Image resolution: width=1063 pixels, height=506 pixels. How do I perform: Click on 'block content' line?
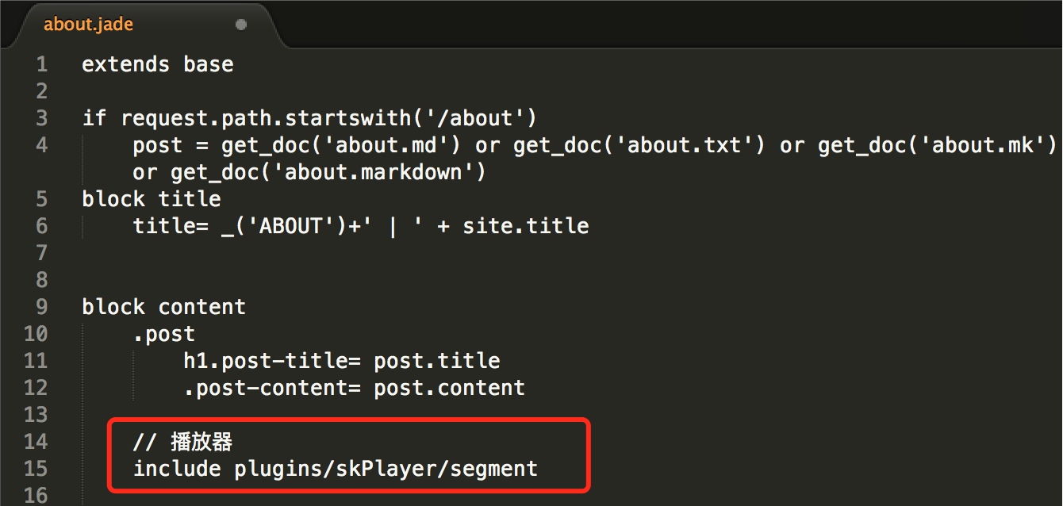163,307
